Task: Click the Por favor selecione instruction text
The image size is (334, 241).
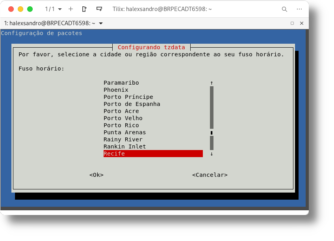Action: (151, 54)
